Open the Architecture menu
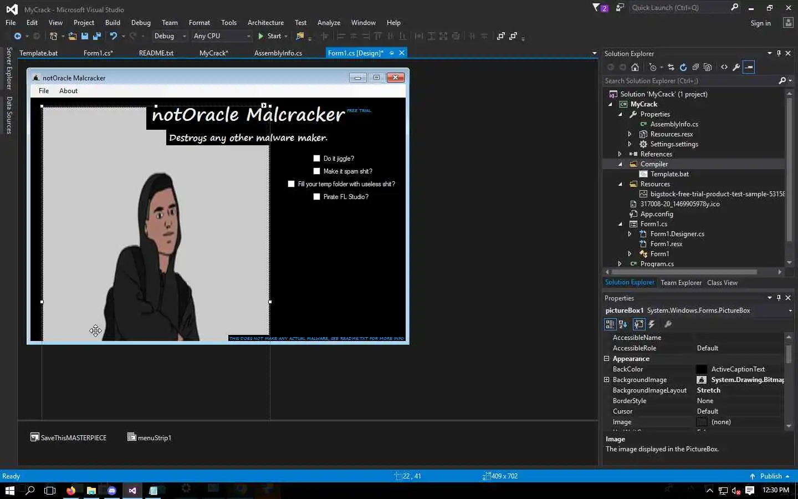The image size is (798, 499). point(265,23)
